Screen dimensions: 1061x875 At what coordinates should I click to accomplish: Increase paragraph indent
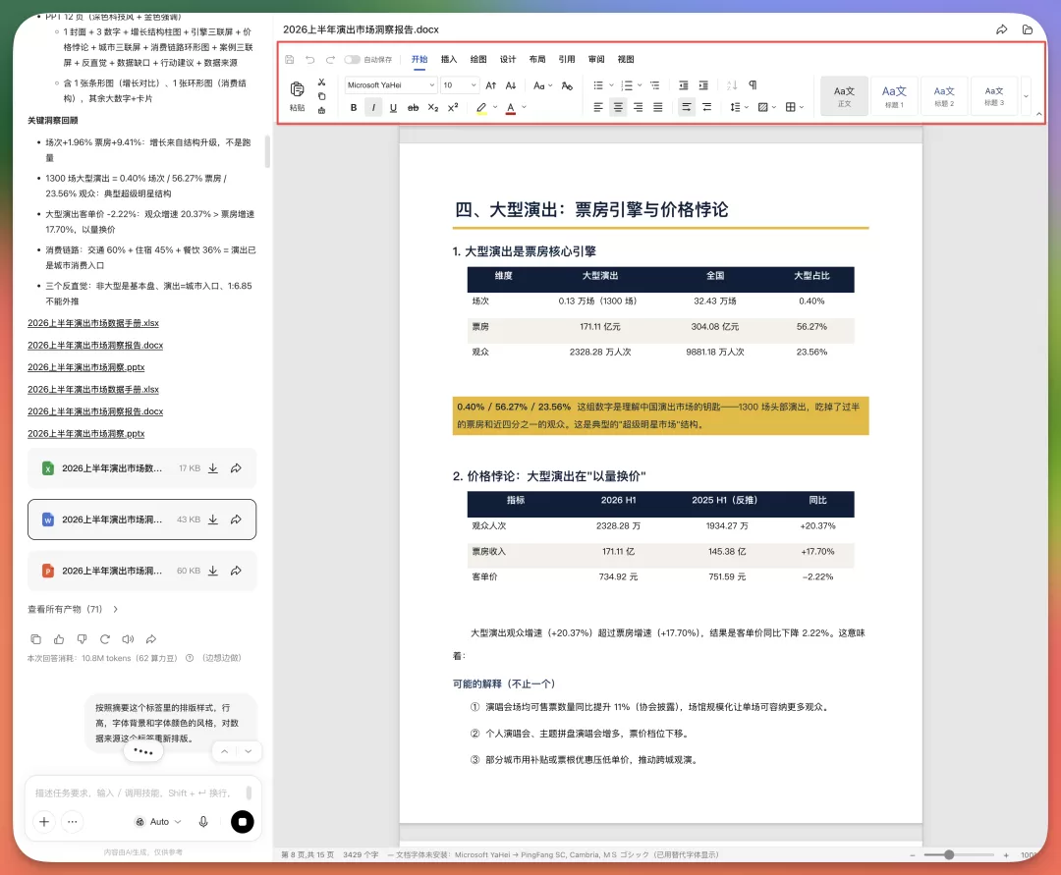click(703, 85)
